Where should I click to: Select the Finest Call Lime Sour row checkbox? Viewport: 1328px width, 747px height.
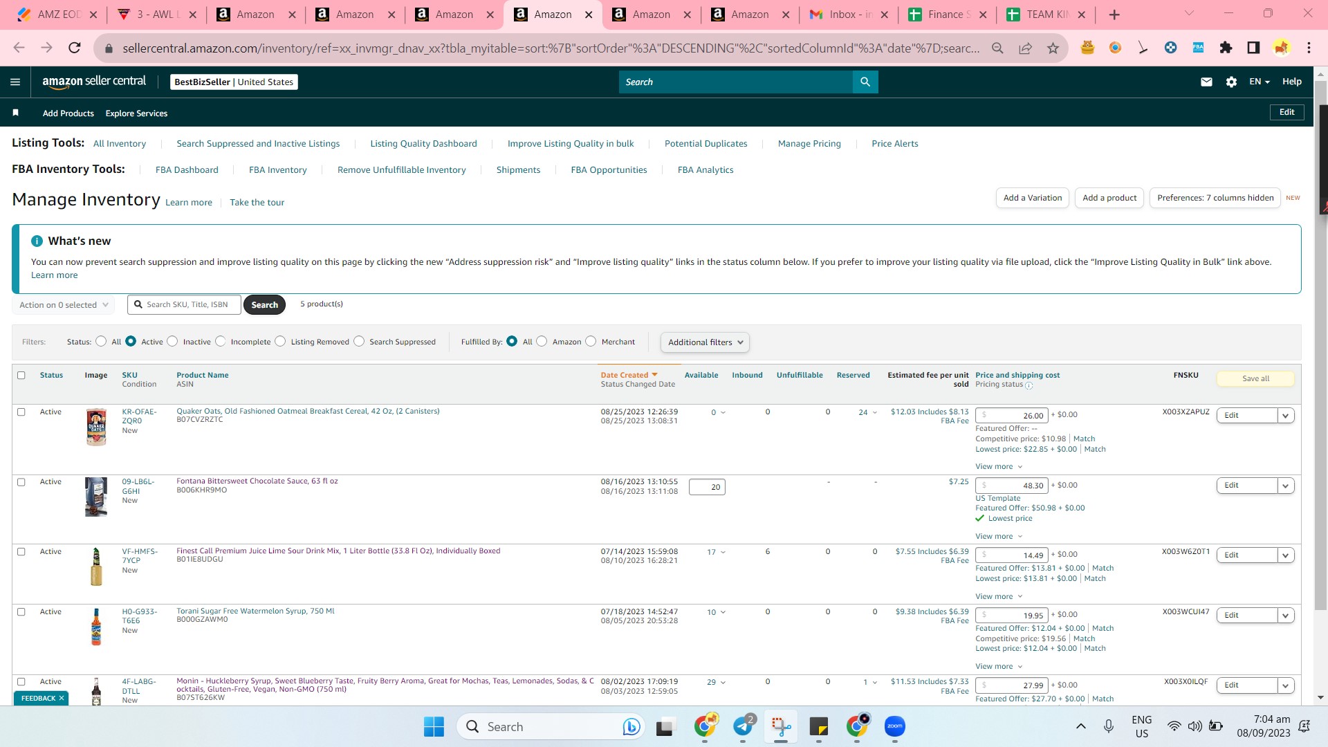pyautogui.click(x=21, y=552)
